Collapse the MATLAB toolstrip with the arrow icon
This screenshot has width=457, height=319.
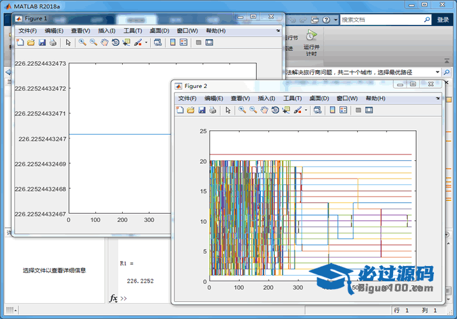pyautogui.click(x=447, y=61)
